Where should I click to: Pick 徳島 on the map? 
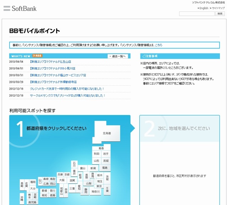point(52,195)
